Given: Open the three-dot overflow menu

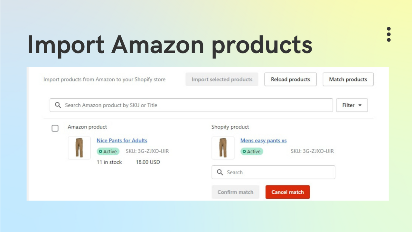Looking at the screenshot, I should pos(389,34).
